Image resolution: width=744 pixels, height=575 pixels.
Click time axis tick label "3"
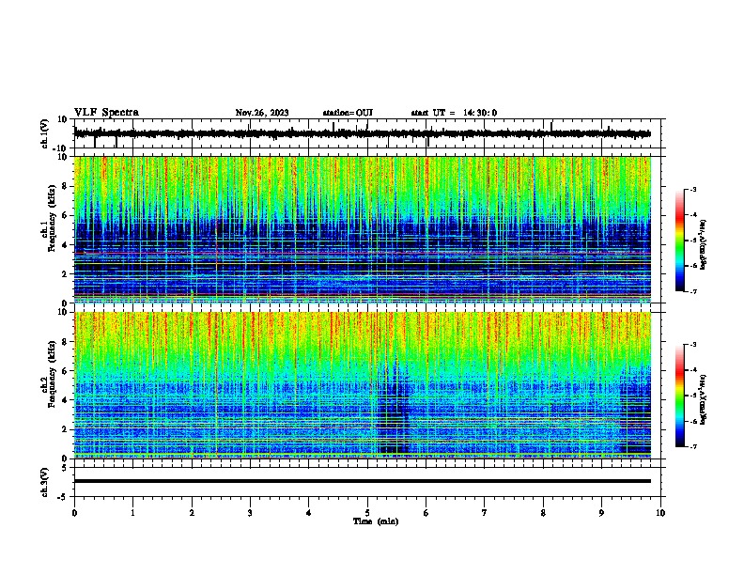250,512
